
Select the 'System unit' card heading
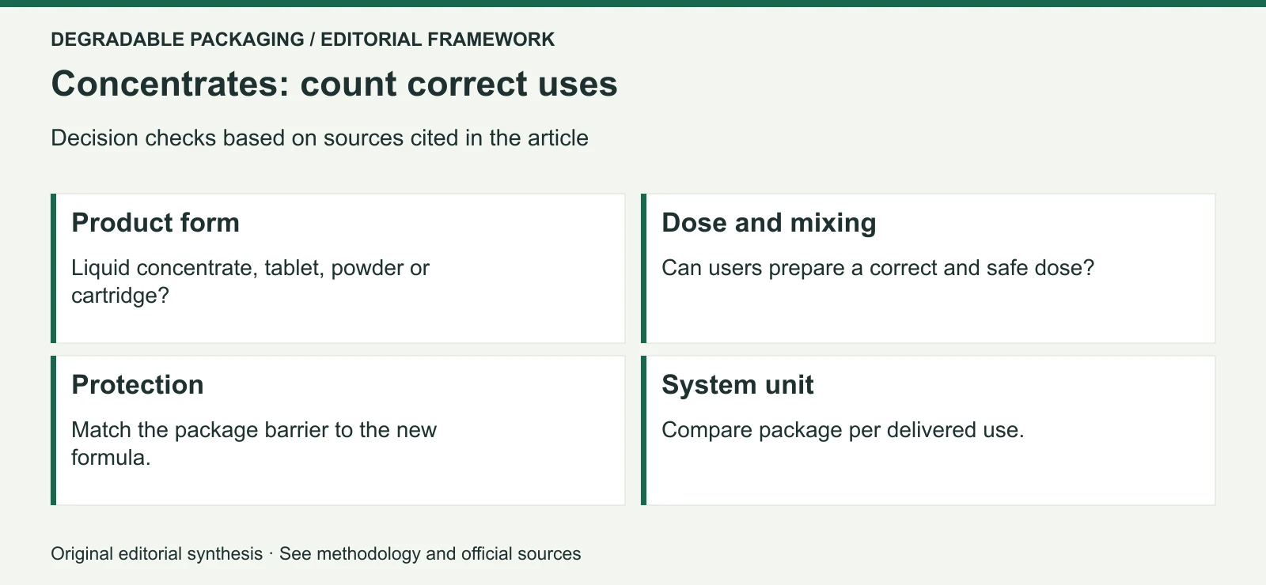tap(737, 385)
